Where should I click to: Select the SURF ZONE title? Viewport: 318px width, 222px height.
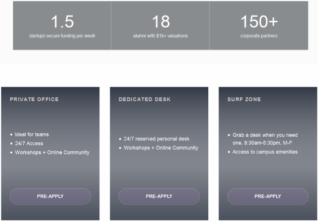coord(244,99)
